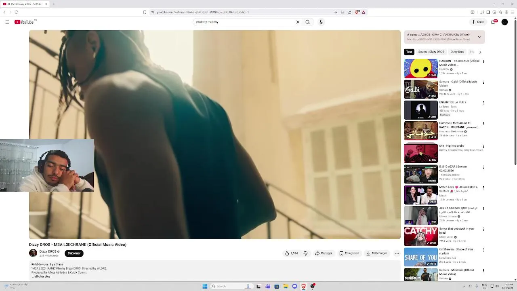Dislike the video
This screenshot has width=517, height=291.
[305, 253]
